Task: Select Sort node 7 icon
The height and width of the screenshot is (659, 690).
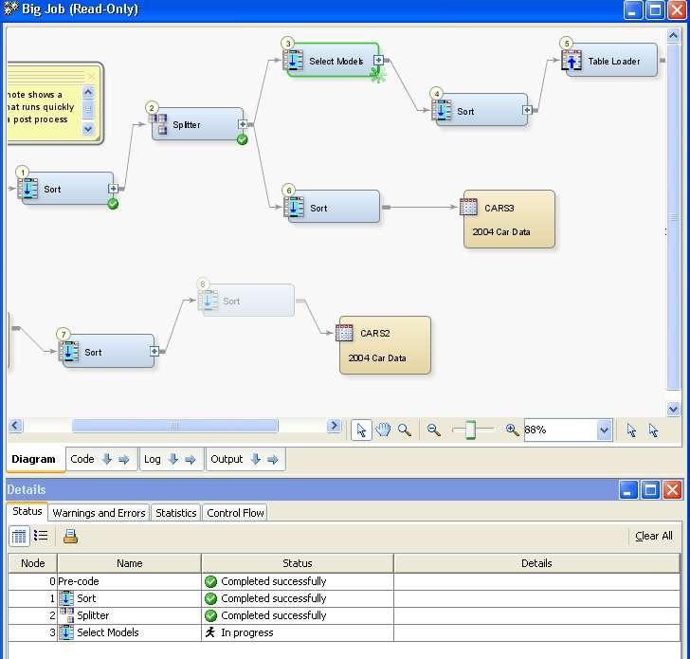Action: click(68, 352)
